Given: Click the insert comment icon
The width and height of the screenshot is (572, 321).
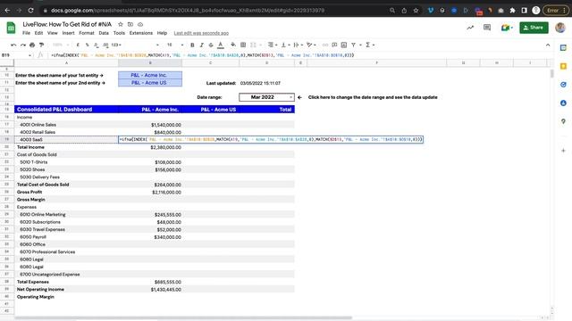Looking at the screenshot, I should point(334,45).
